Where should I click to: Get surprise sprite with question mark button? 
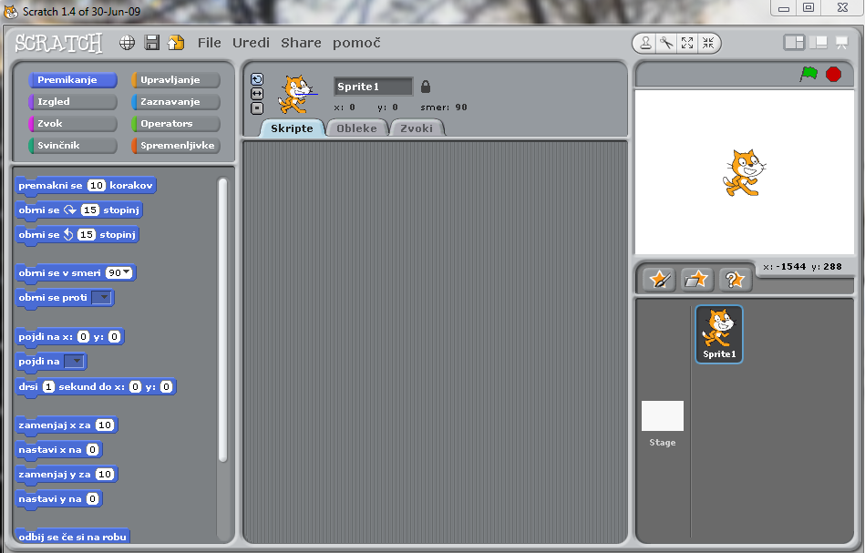tap(735, 280)
